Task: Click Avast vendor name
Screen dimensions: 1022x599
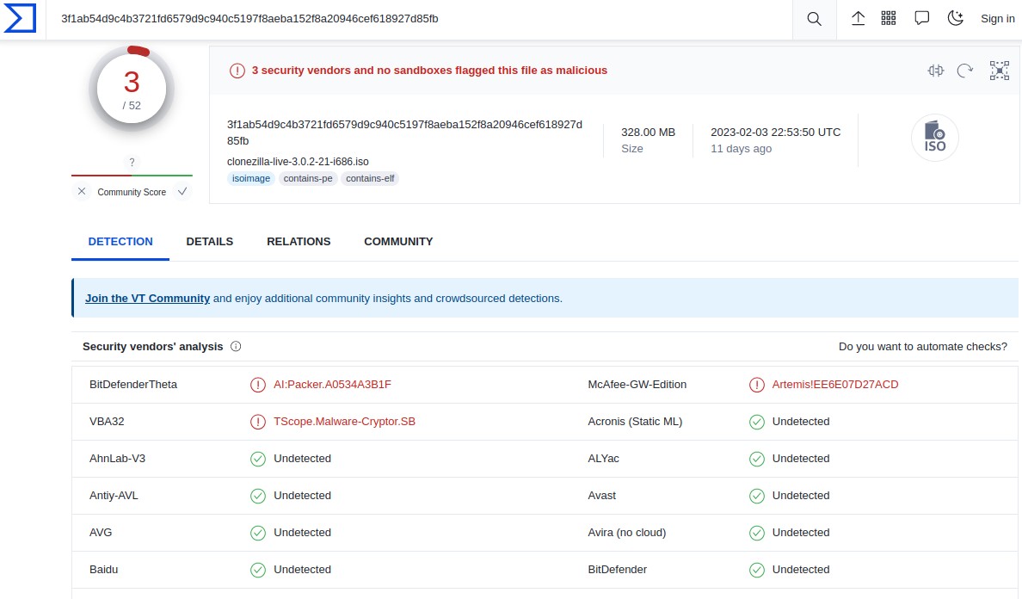Action: tap(601, 496)
